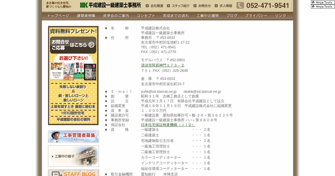Open 求人情報 in the header

point(223,6)
